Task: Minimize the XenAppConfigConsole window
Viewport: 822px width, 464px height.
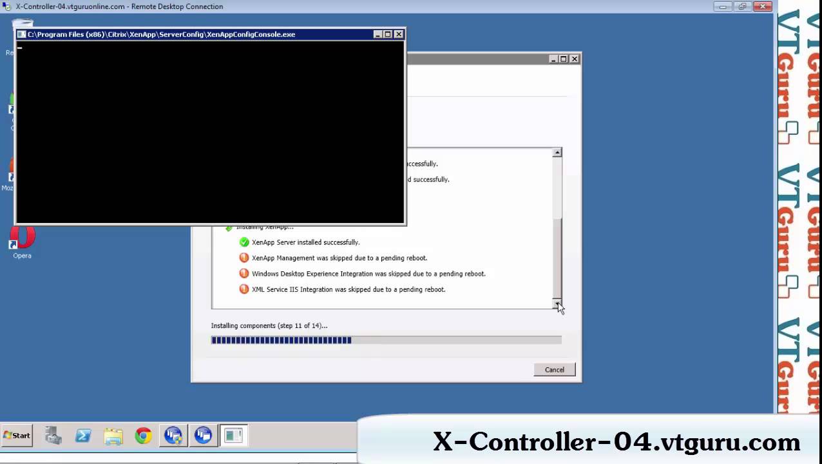Action: click(378, 34)
